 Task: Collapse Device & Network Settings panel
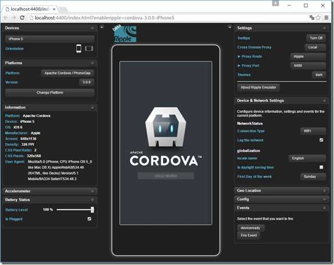point(324,101)
